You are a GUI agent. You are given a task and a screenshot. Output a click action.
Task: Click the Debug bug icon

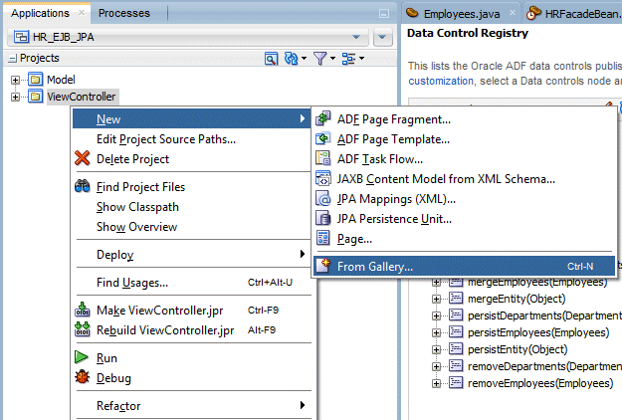tap(83, 377)
